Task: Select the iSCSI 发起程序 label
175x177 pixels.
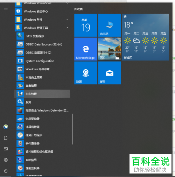Action: pos(35,36)
